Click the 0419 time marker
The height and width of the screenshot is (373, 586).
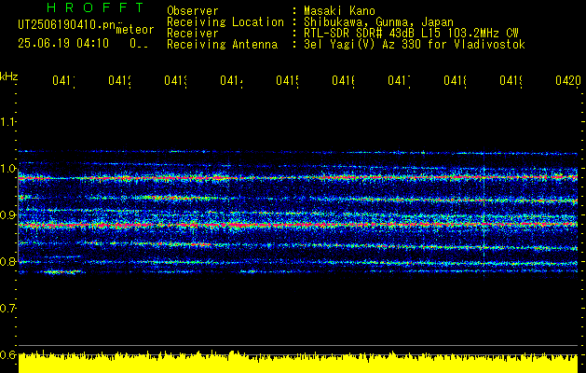[511, 80]
